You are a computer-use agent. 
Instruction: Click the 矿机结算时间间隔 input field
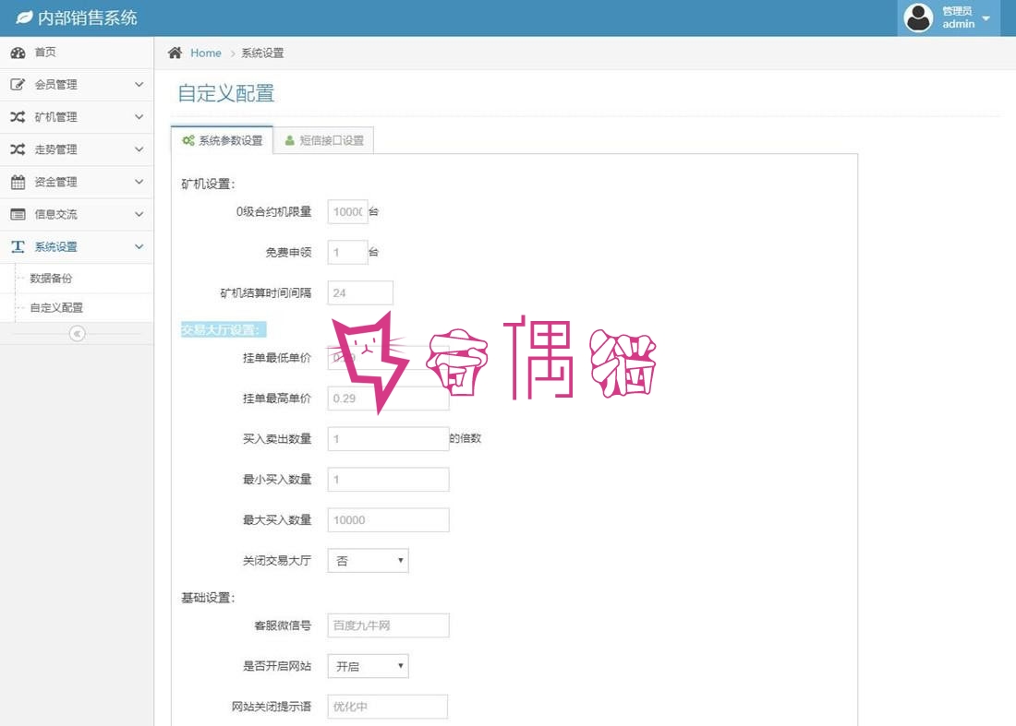360,292
